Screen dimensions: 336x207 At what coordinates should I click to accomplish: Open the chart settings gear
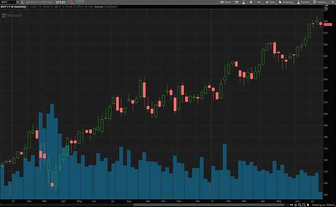coord(251,2)
